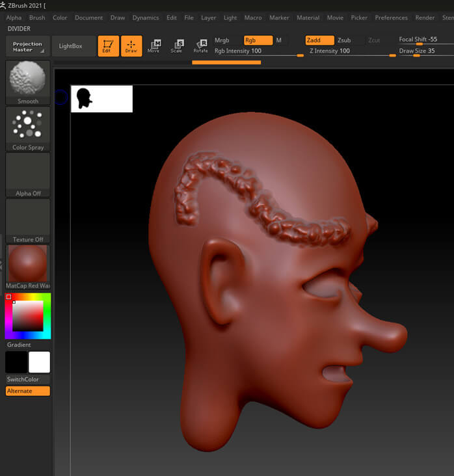454x476 pixels.
Task: Toggle Mrgb mode
Action: pyautogui.click(x=222, y=40)
